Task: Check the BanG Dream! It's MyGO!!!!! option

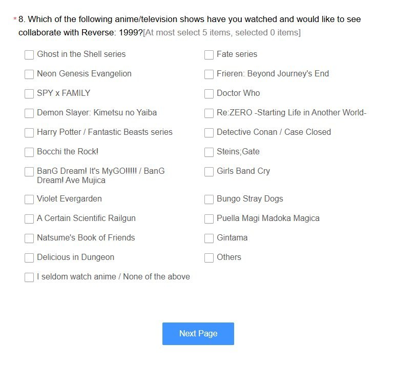Action: [29, 172]
